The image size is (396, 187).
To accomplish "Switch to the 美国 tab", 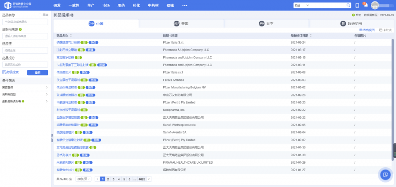I will coord(181,23).
